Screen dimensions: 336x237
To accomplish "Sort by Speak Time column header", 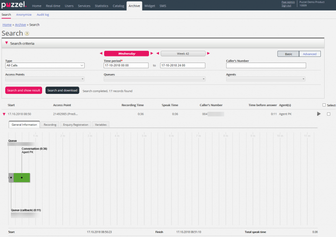I will 170,105.
